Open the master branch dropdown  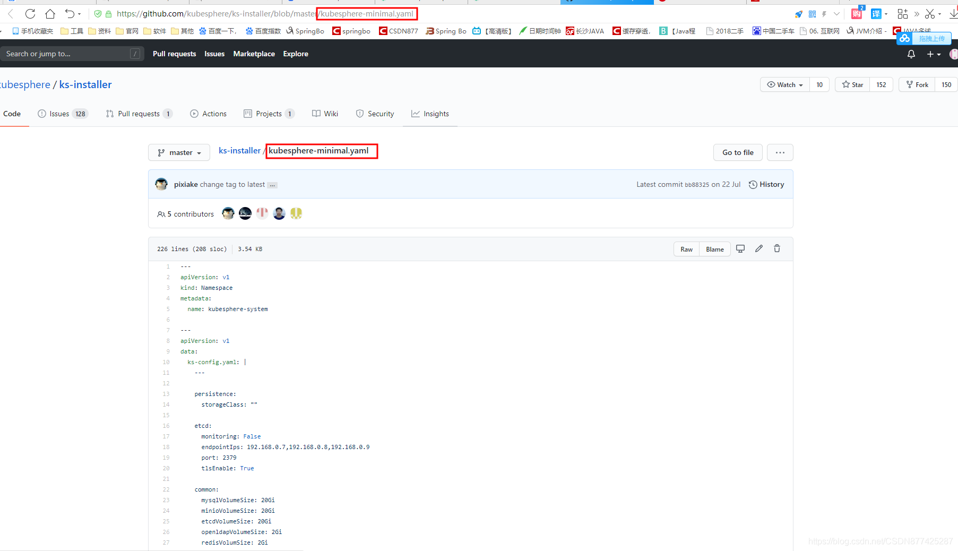(179, 152)
